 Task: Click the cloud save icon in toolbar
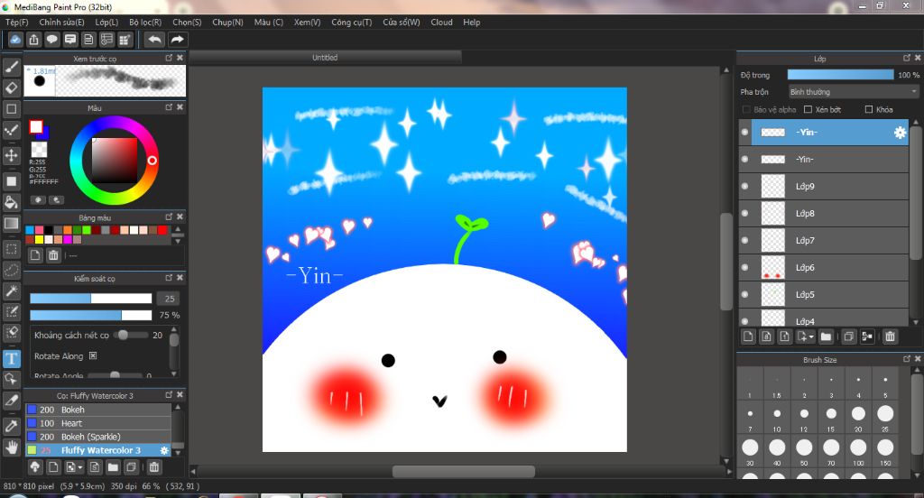click(x=15, y=40)
